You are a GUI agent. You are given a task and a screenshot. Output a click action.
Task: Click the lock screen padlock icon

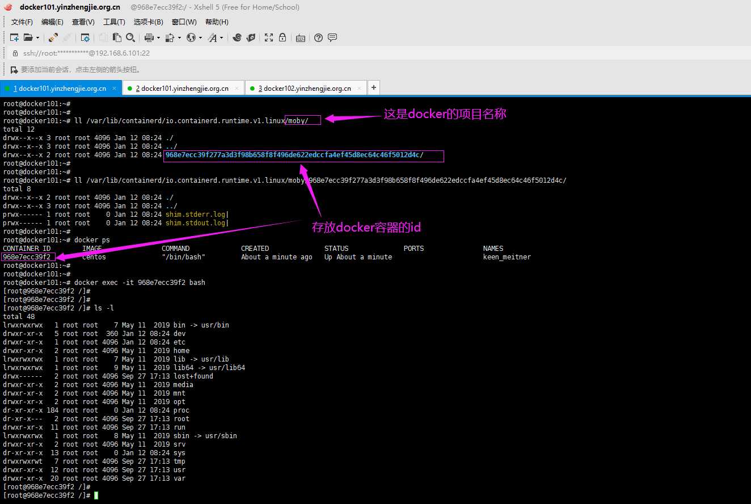[x=282, y=37]
